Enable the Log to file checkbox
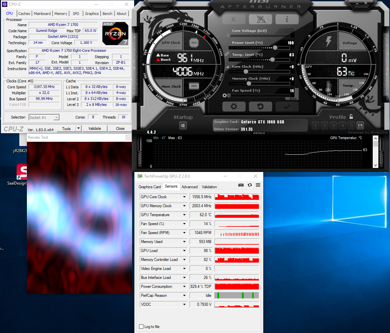Screen dimensions: 390x333 pyautogui.click(x=141, y=327)
